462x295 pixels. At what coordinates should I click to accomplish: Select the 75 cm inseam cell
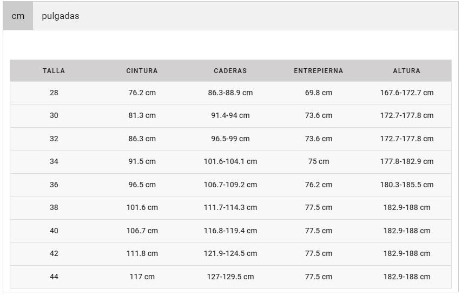click(318, 161)
